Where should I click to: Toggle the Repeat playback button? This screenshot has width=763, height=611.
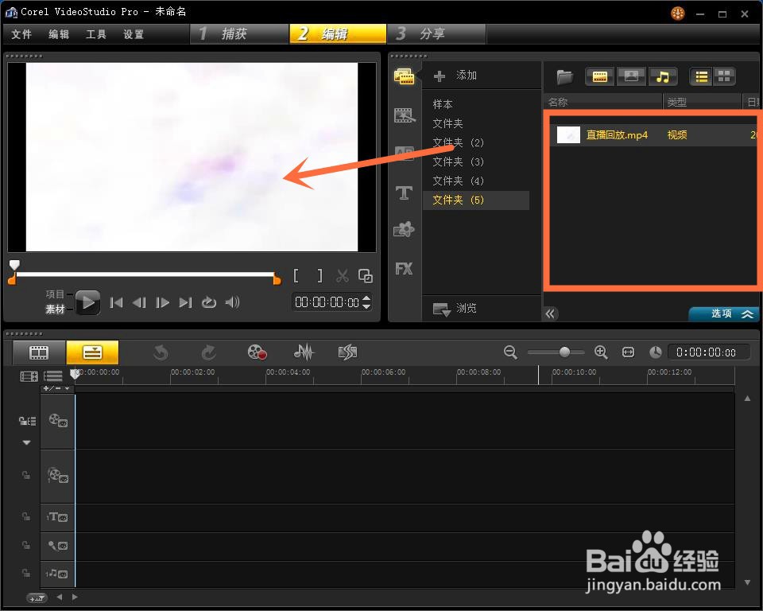click(x=209, y=302)
